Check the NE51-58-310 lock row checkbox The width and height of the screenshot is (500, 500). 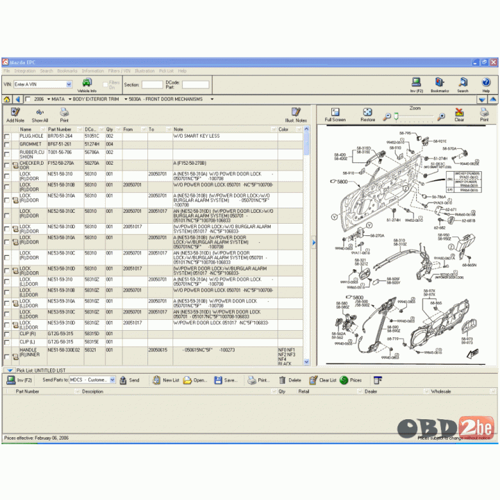click(x=6, y=176)
